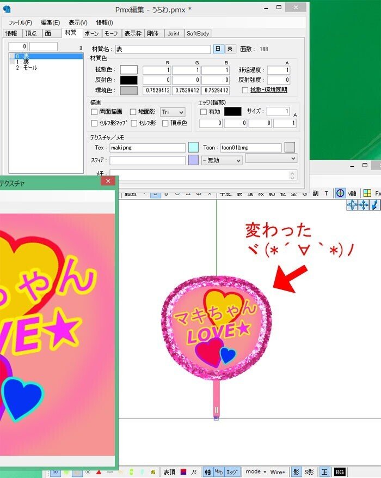Switch to the SoftBody tab
Viewport: 381px width, 478px height.
click(x=198, y=33)
